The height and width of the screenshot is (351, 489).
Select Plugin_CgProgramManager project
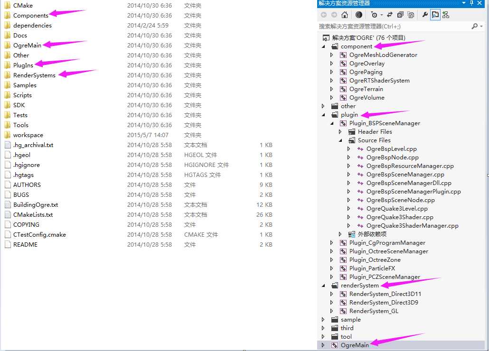387,243
